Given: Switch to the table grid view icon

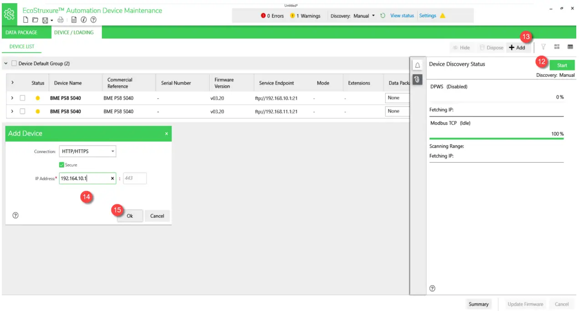Looking at the screenshot, I should 570,47.
